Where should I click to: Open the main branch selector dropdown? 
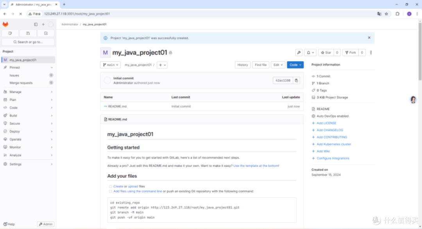tap(110, 65)
